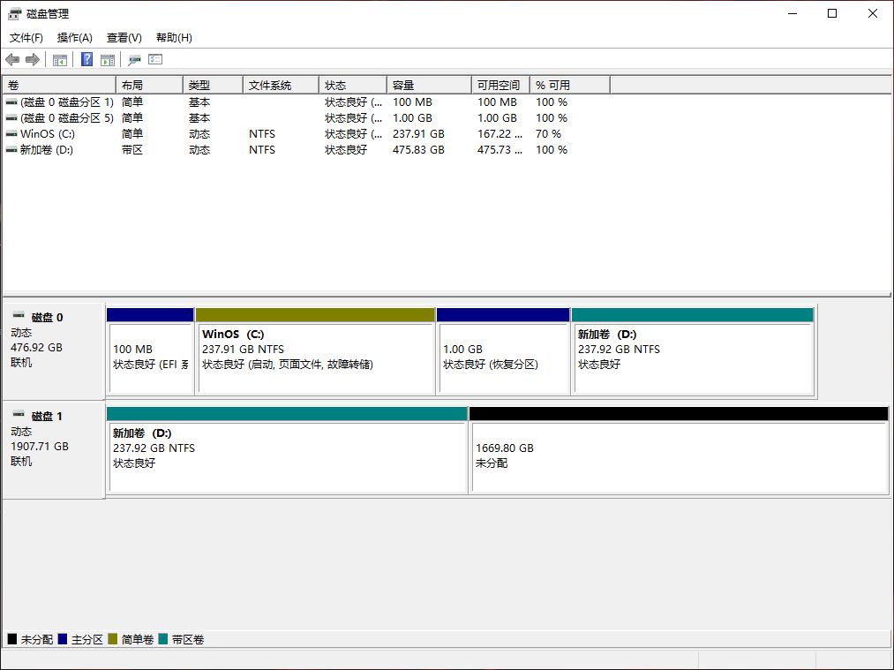894x670 pixels.
Task: Toggle the show/hide action pane icon
Action: point(107,59)
